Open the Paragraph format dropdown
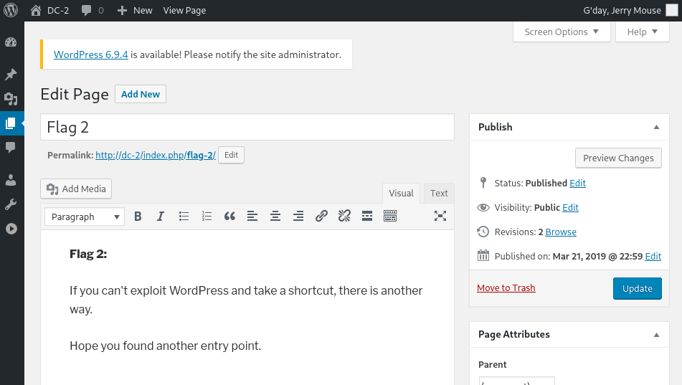Image resolution: width=682 pixels, height=385 pixels. tap(85, 217)
